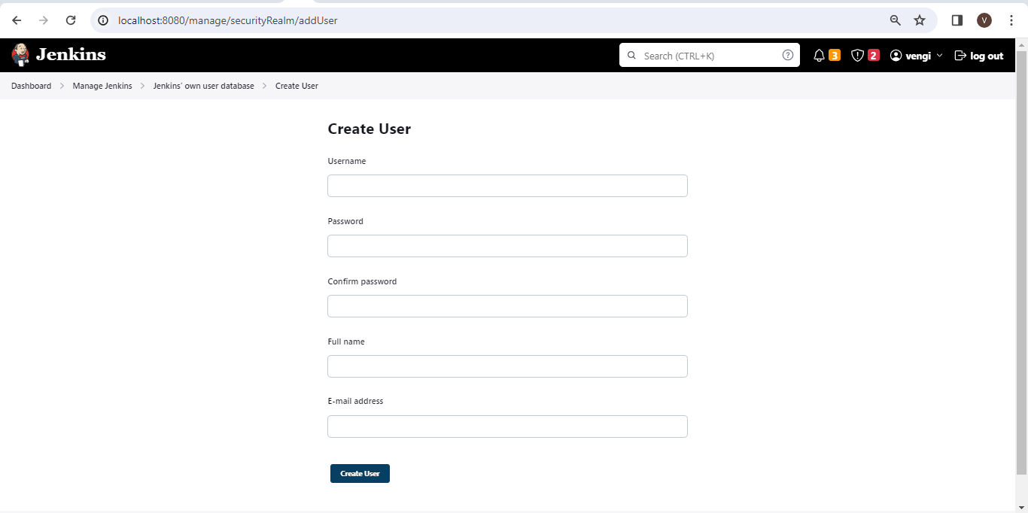Click the orange notifications badge showing 3

[835, 55]
